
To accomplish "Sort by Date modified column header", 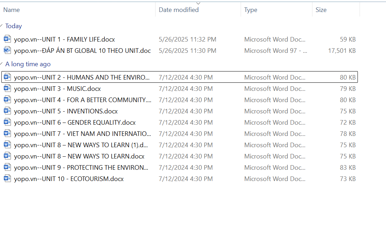I will click(179, 10).
